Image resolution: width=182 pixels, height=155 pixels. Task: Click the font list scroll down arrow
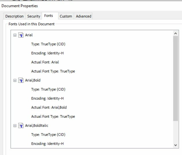(x=176, y=145)
